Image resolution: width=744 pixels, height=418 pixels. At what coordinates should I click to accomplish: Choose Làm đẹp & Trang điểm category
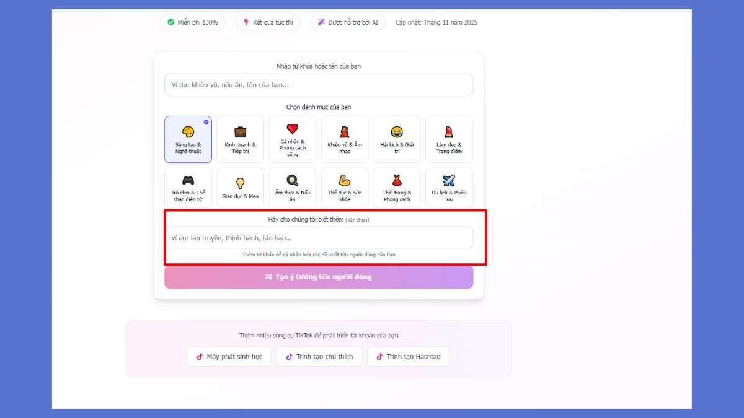[x=449, y=139]
